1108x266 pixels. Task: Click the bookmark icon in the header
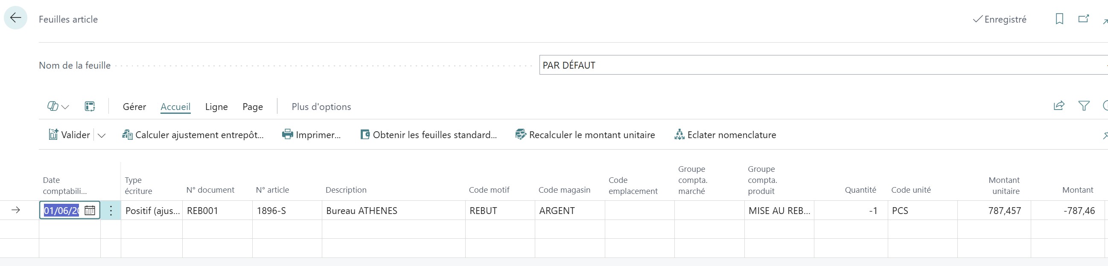(x=1059, y=19)
